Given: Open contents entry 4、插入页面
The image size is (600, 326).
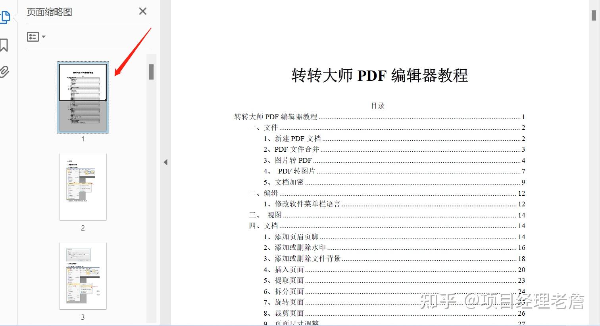Looking at the screenshot, I should [x=394, y=270].
